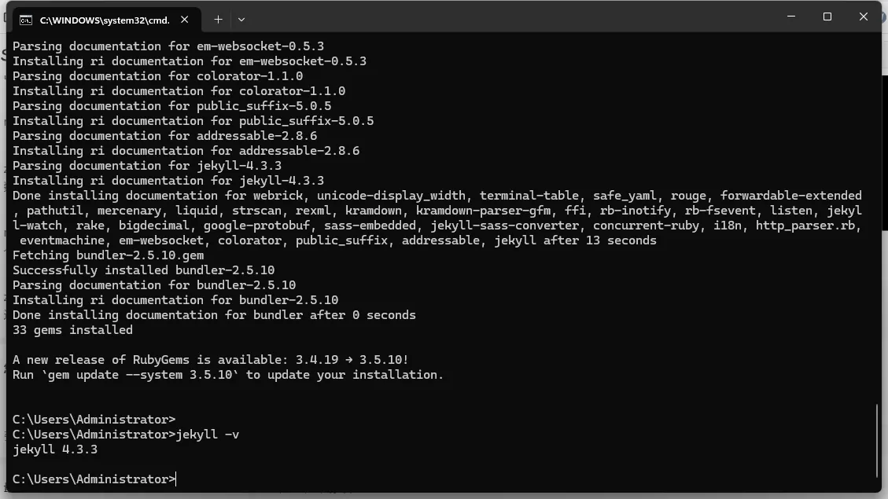Click 'Parsing documentation for em-websocket-0.5.3' line
This screenshot has width=888, height=499.
(x=168, y=46)
